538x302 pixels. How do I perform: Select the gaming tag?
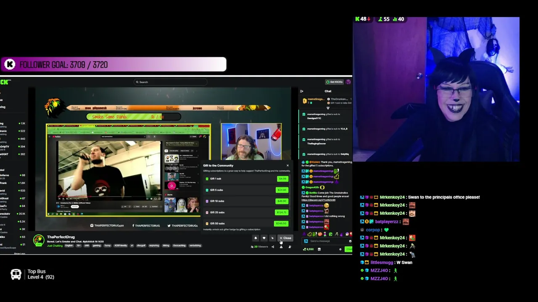pyautogui.click(x=97, y=246)
